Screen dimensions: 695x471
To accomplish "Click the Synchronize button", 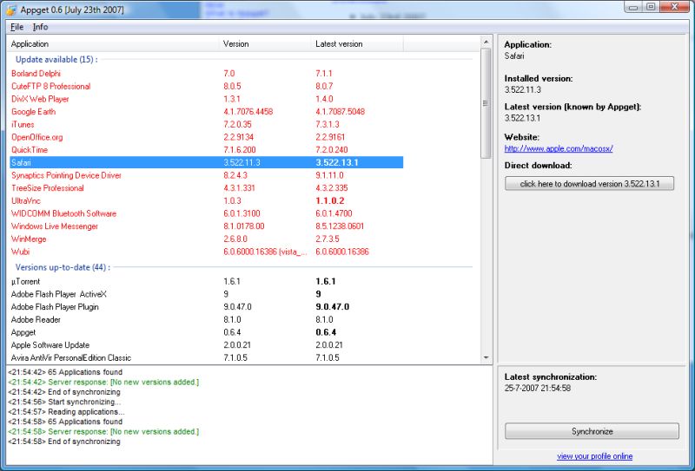I will coord(592,431).
